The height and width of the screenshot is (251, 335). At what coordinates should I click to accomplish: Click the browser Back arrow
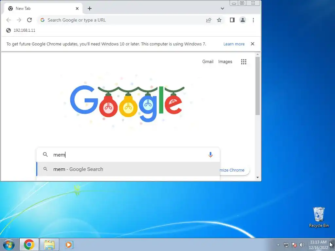click(9, 20)
